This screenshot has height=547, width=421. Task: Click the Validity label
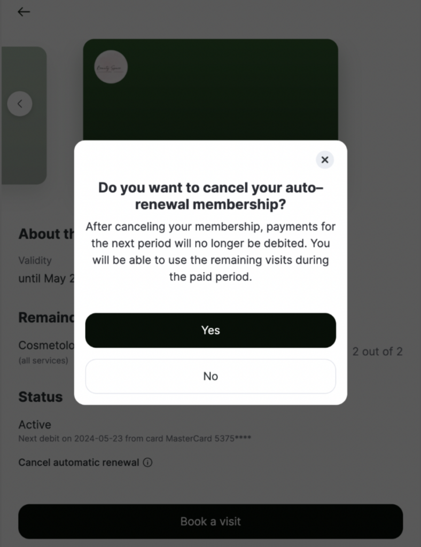pyautogui.click(x=35, y=261)
